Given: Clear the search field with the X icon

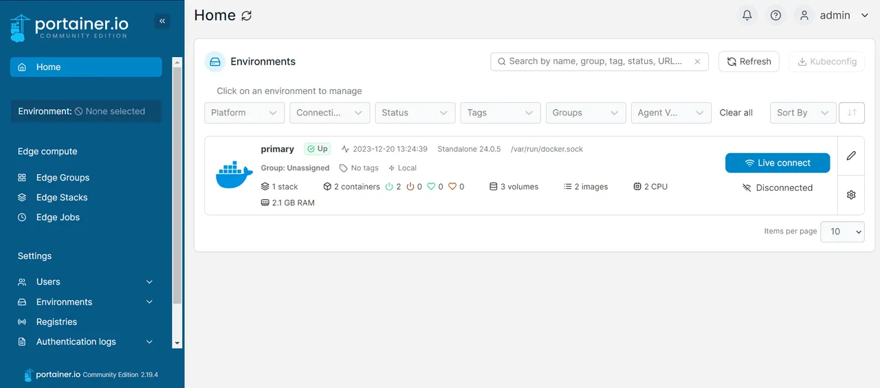Looking at the screenshot, I should [x=697, y=61].
